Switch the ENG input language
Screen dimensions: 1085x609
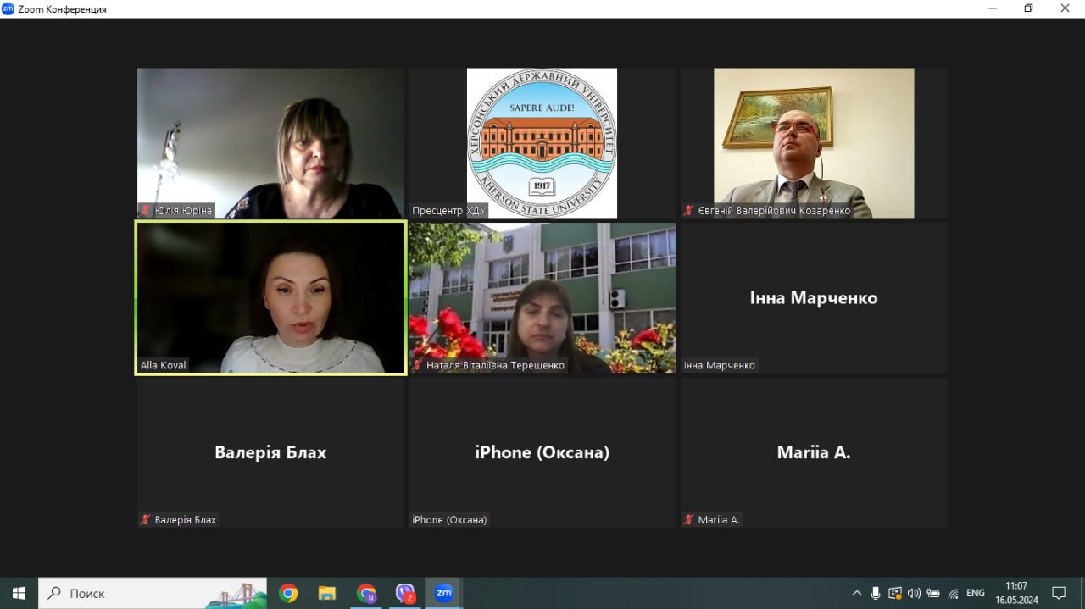[x=976, y=593]
